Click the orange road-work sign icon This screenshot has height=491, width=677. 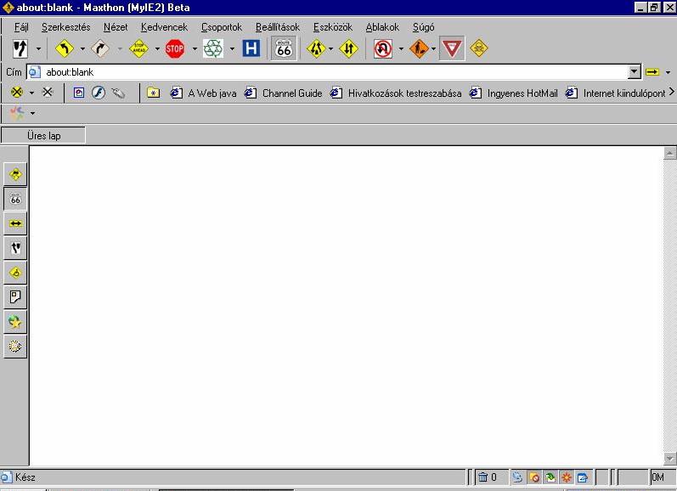(419, 48)
